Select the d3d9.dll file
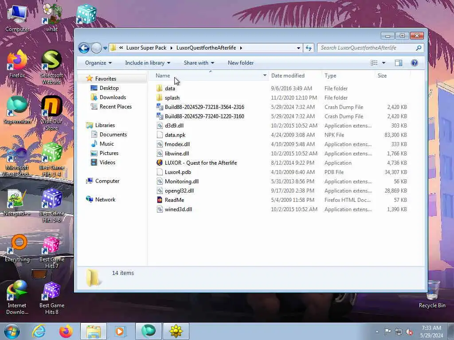This screenshot has height=340, width=454. pos(174,125)
